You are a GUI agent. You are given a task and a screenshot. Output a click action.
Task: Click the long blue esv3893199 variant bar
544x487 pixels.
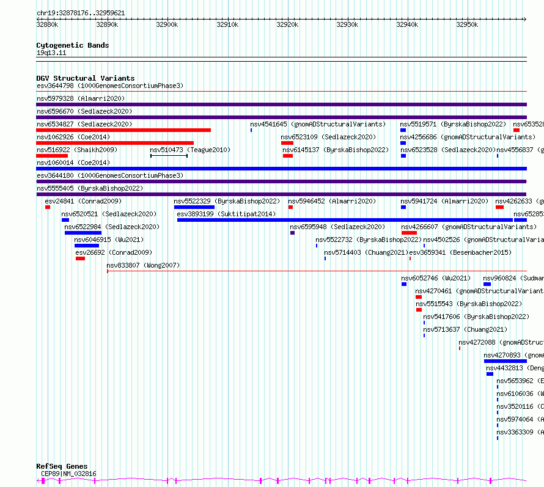345,220
